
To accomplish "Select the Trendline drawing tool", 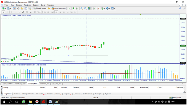I will click(x=19, y=12).
